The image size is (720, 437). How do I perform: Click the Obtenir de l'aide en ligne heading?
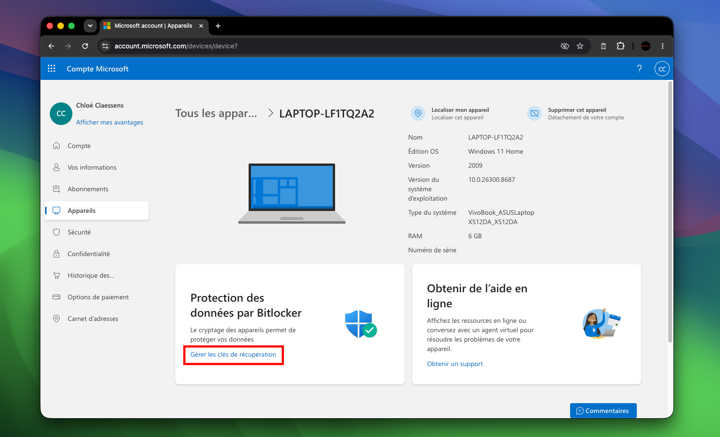[x=477, y=296]
